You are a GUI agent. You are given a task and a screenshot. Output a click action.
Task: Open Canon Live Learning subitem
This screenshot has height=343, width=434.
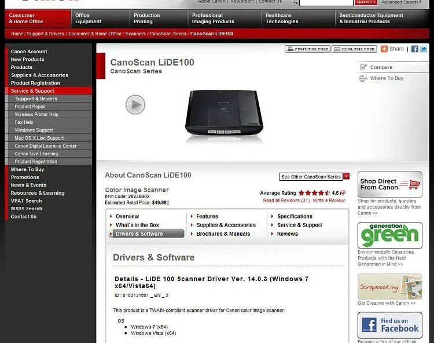(49, 154)
